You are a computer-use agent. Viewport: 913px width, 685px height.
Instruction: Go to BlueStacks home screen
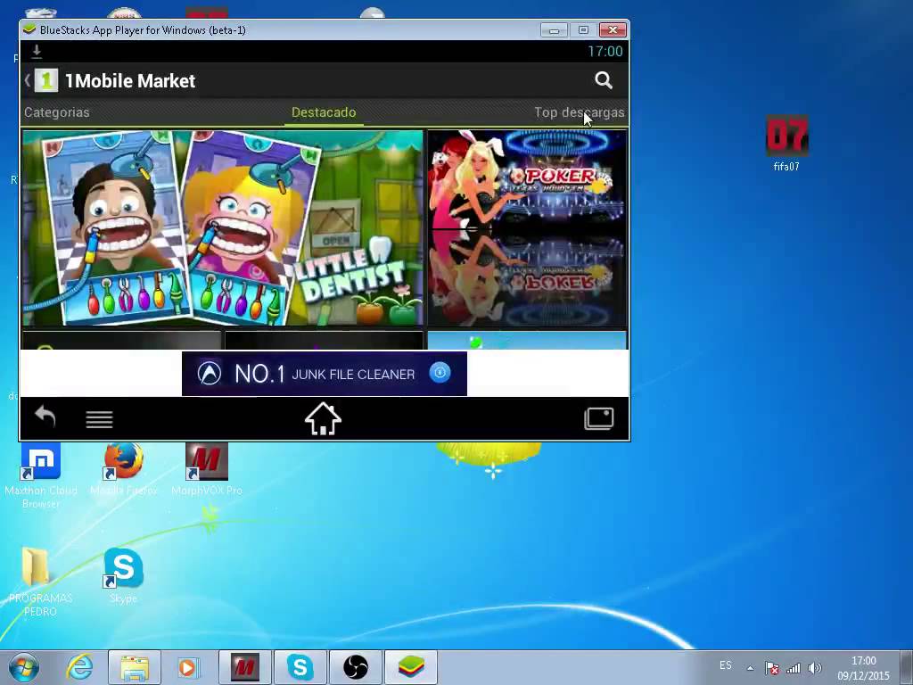point(323,418)
